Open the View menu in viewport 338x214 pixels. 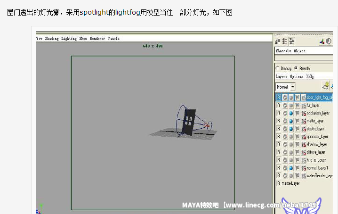point(39,39)
